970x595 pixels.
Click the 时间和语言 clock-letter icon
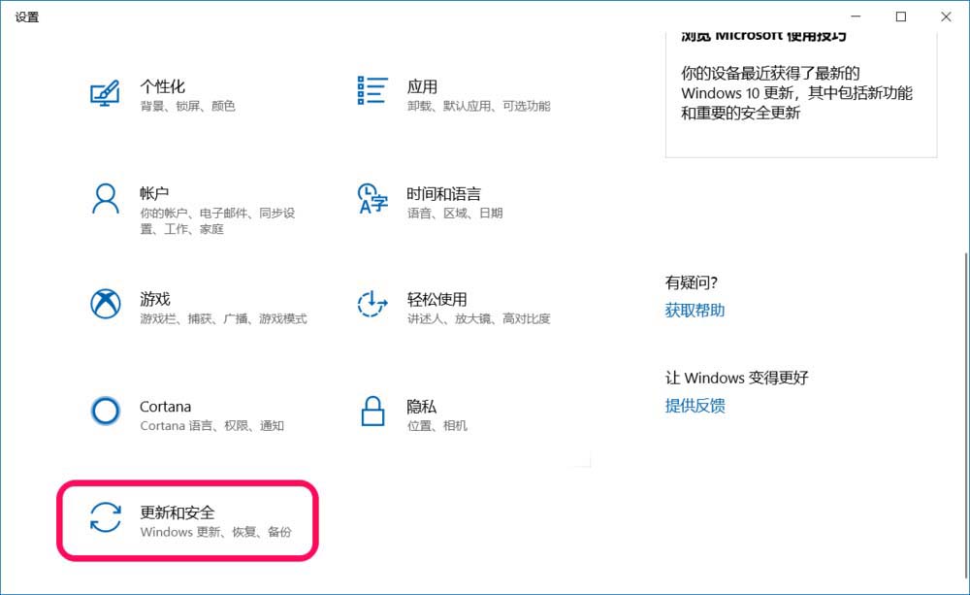(372, 199)
